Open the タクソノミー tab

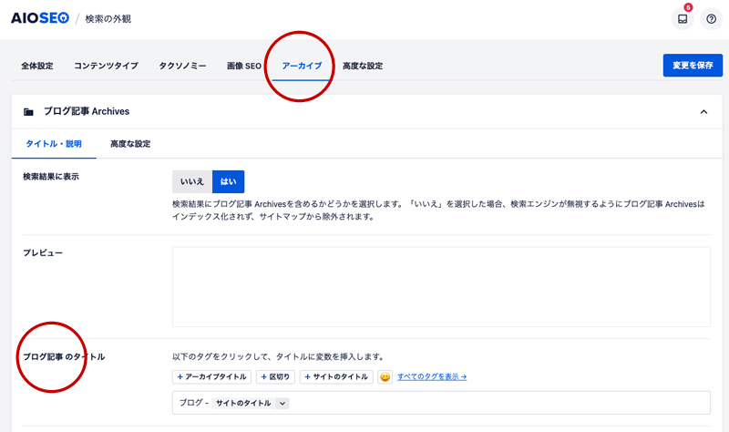click(183, 66)
